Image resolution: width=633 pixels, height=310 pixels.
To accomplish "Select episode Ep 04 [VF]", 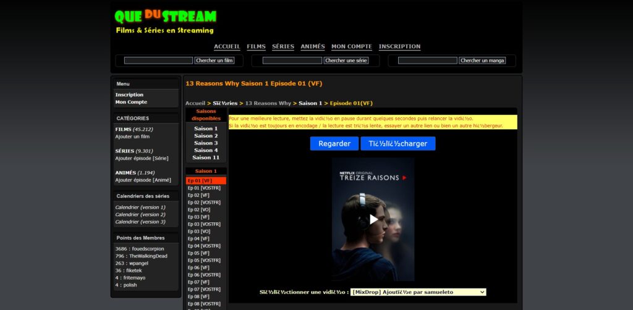I will pyautogui.click(x=198, y=238).
